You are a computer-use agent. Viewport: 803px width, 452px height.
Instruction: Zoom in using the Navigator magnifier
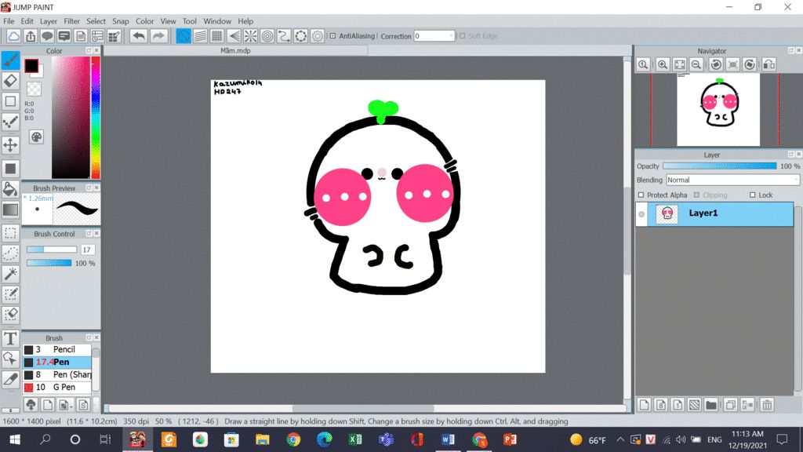click(x=662, y=64)
